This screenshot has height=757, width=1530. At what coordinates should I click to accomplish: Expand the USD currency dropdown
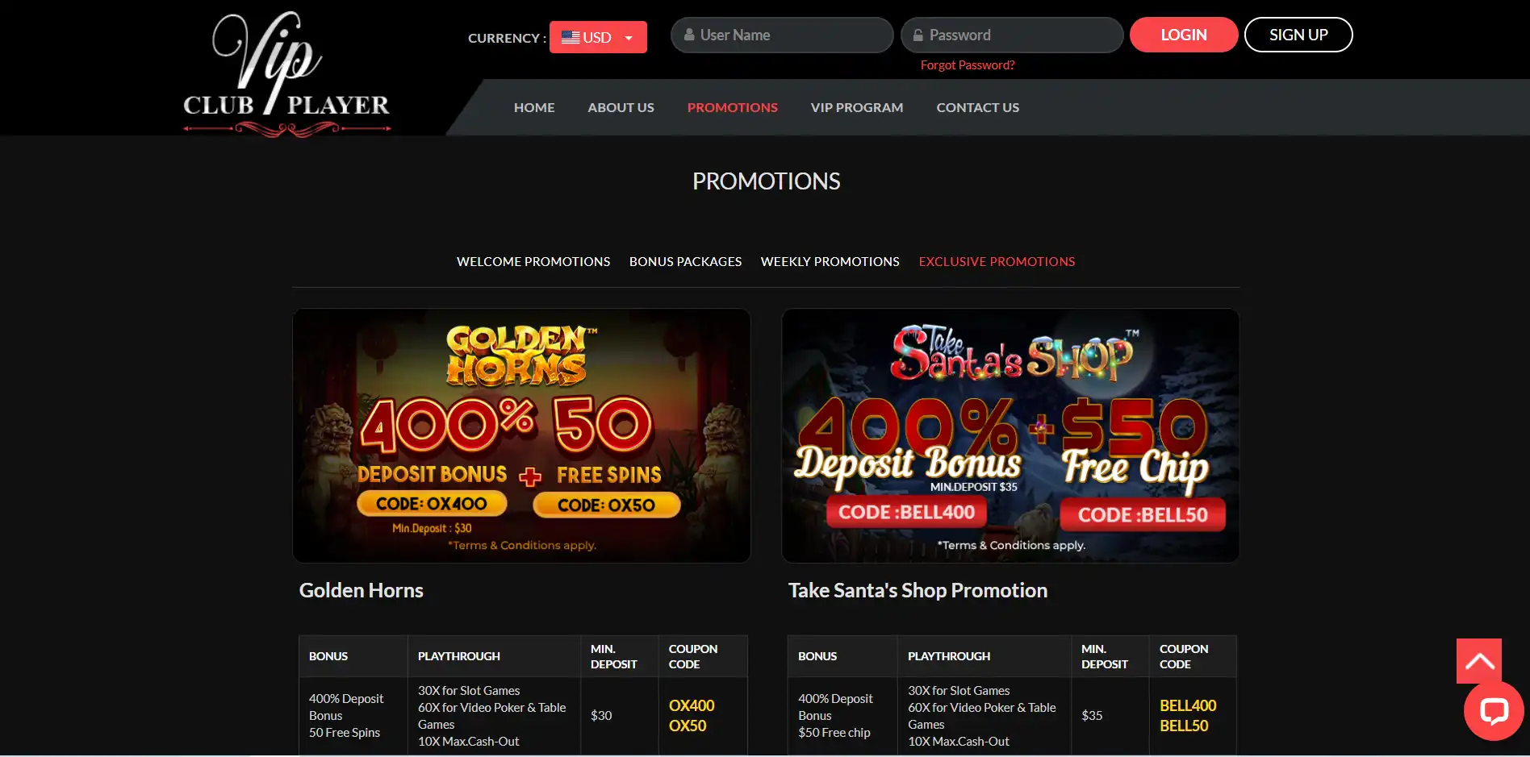pos(598,37)
